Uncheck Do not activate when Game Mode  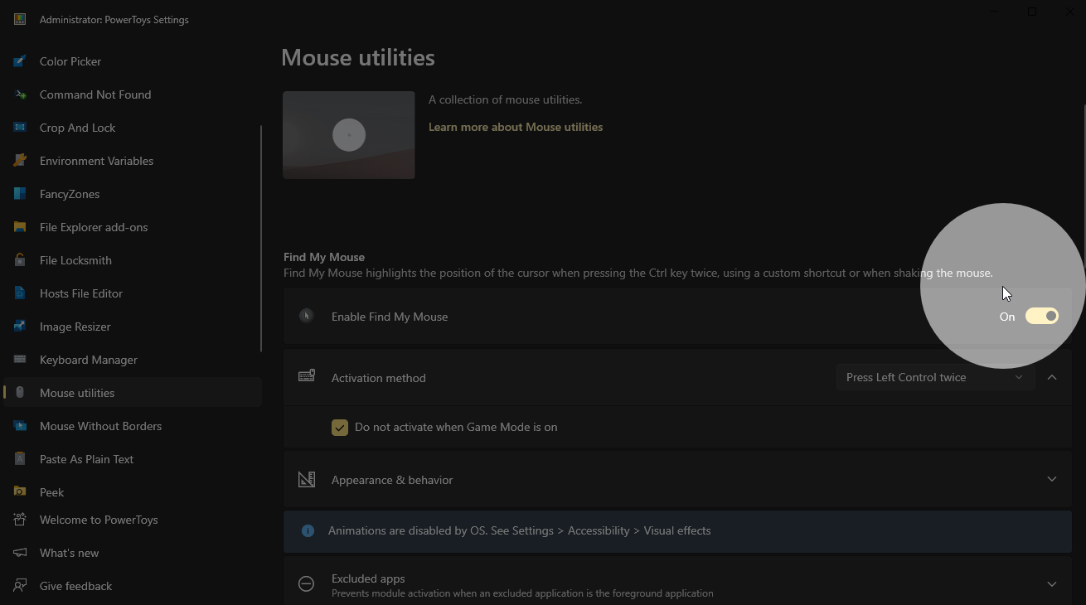339,427
